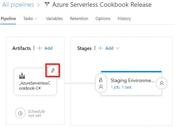View the History tab
The image size is (175, 128).
pos(124,18)
